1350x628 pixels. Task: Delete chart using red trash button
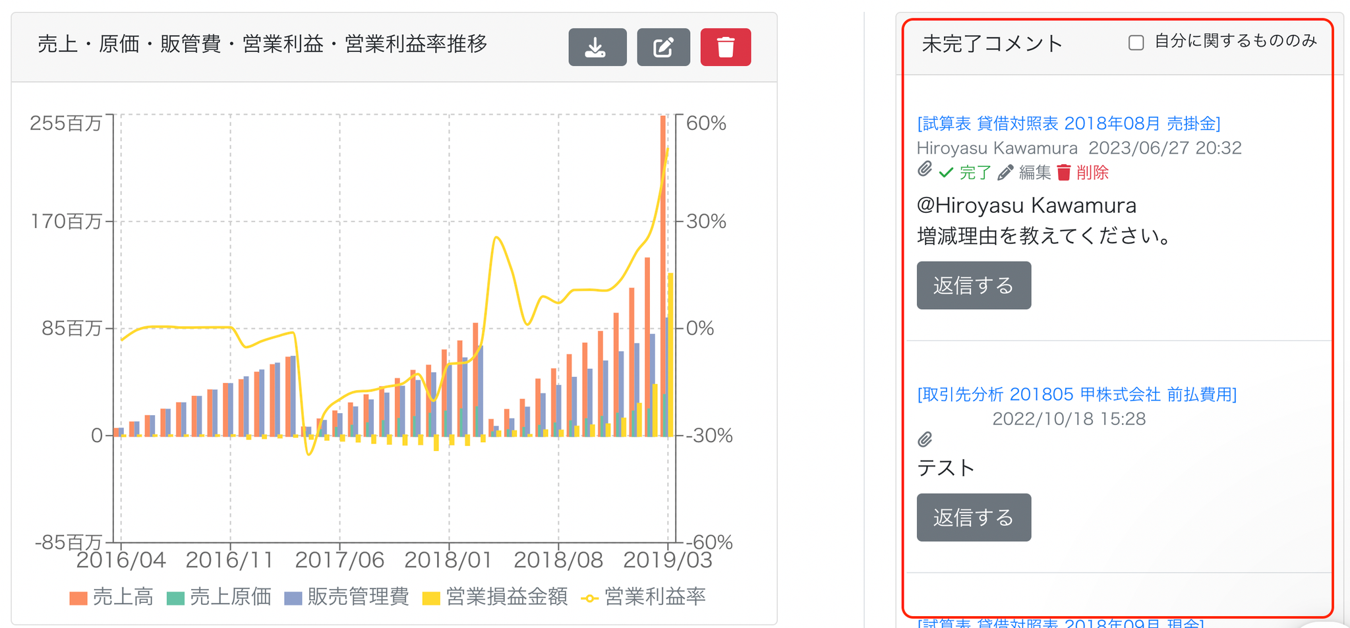[x=726, y=47]
